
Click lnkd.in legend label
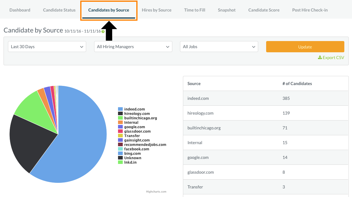coord(130,162)
